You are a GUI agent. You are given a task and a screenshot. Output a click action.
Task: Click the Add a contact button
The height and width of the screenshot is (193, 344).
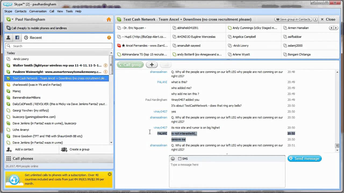[x=32, y=150]
